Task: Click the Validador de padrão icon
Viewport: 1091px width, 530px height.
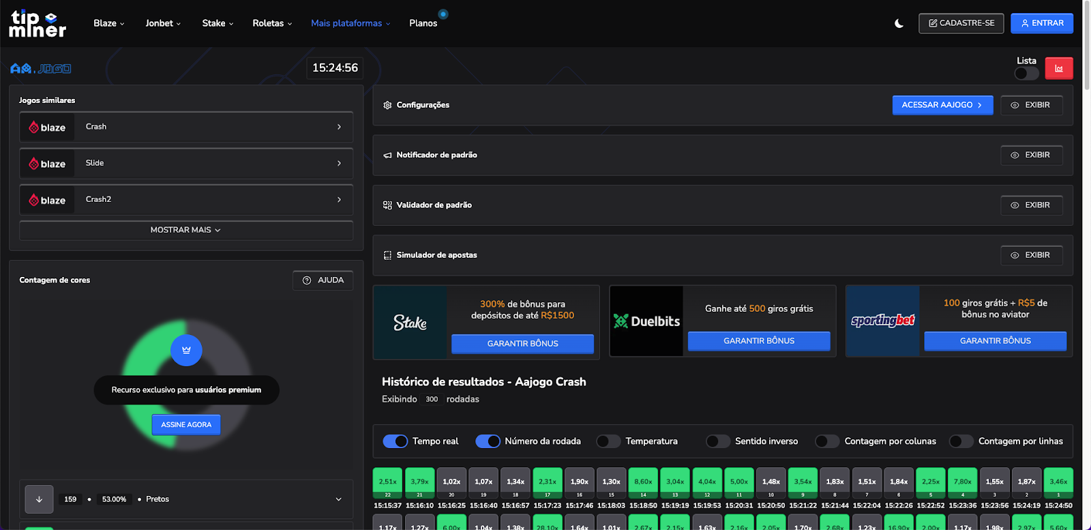Action: (x=387, y=205)
